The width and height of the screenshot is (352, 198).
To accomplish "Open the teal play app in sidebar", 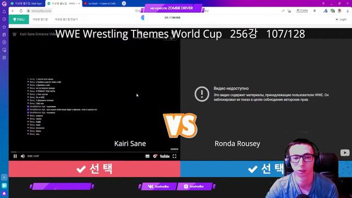I will pyautogui.click(x=4, y=185).
